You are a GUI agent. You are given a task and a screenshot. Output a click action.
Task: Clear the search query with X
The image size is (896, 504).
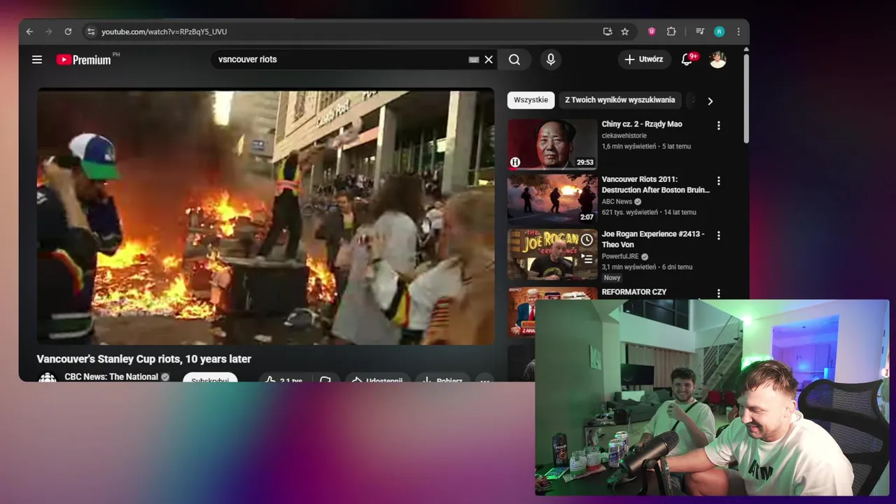[x=489, y=59]
